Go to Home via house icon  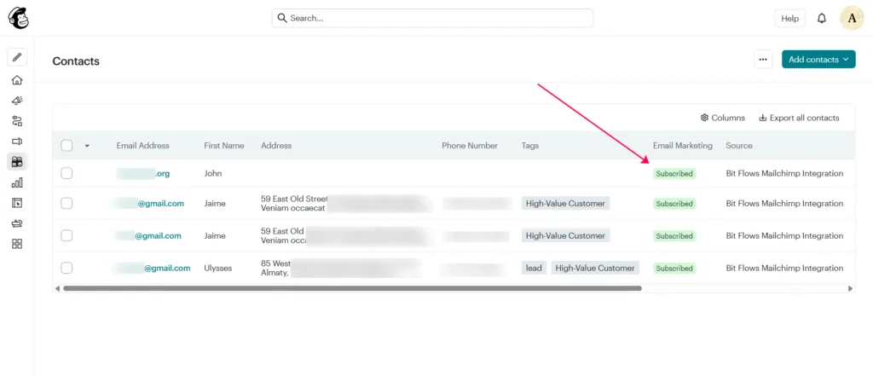[x=17, y=80]
